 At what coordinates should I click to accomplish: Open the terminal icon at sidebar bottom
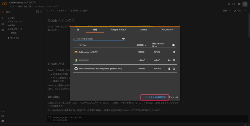[x=2, y=121]
